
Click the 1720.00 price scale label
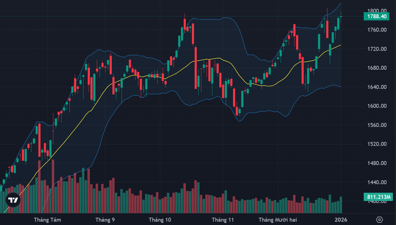[x=377, y=49]
